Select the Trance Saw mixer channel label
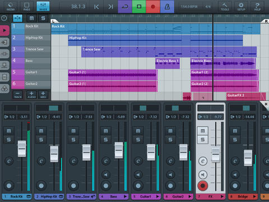Viewport: 269px width, 202px height. pyautogui.click(x=81, y=196)
